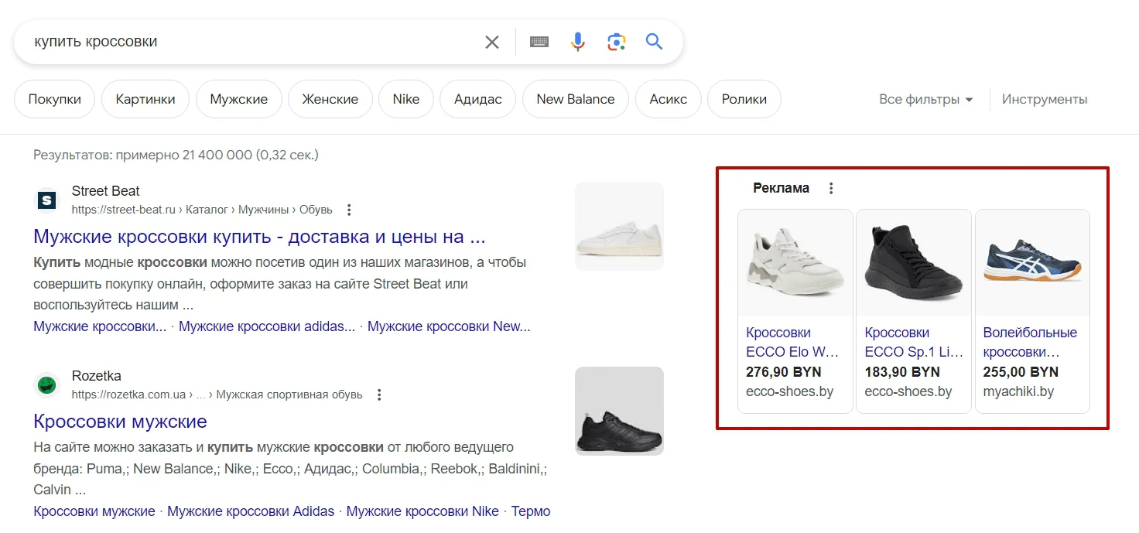1139x533 pixels.
Task: Follow the Мужские кроссовки adidas sitelink
Action: [x=267, y=326]
